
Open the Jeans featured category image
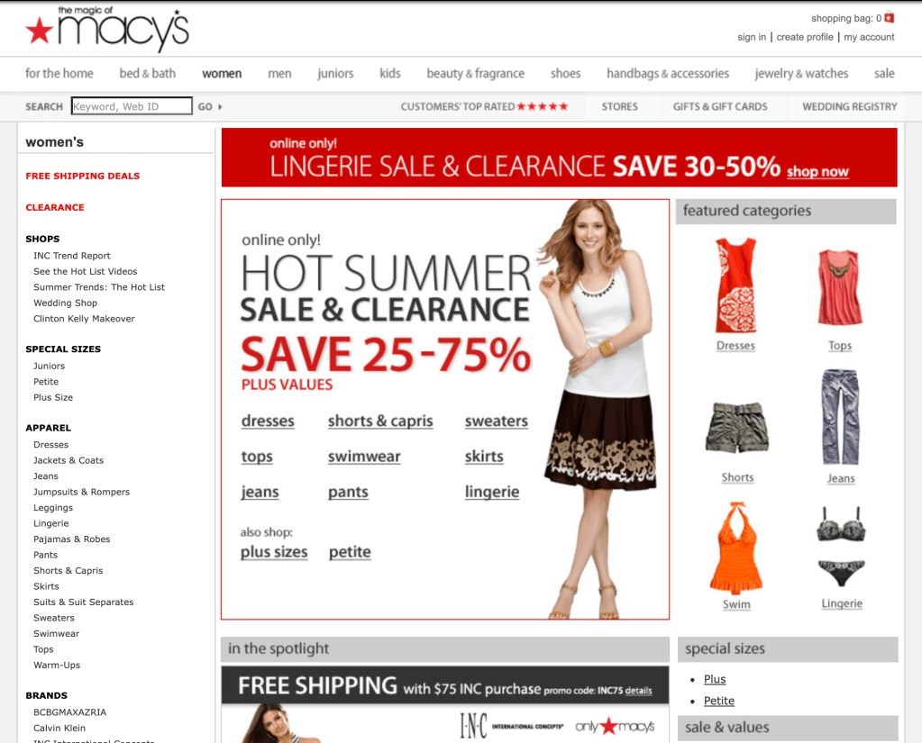coord(840,417)
